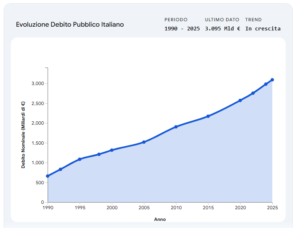Click the 3,000 label on the y-axis
This screenshot has width=299, height=228.
click(x=38, y=84)
